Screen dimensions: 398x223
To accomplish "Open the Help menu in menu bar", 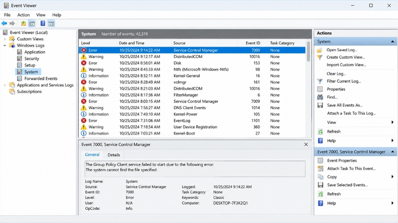I will [57, 15].
